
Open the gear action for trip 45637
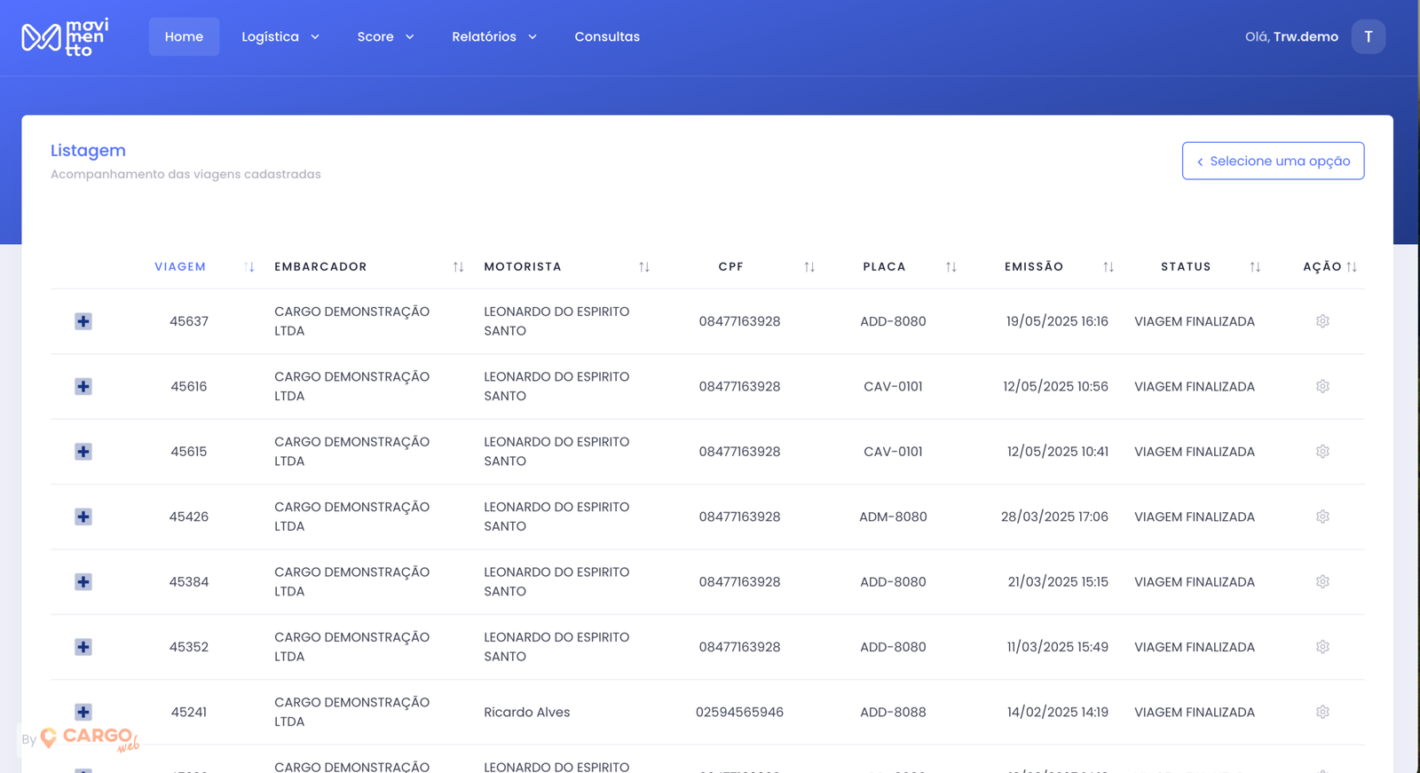(1321, 321)
